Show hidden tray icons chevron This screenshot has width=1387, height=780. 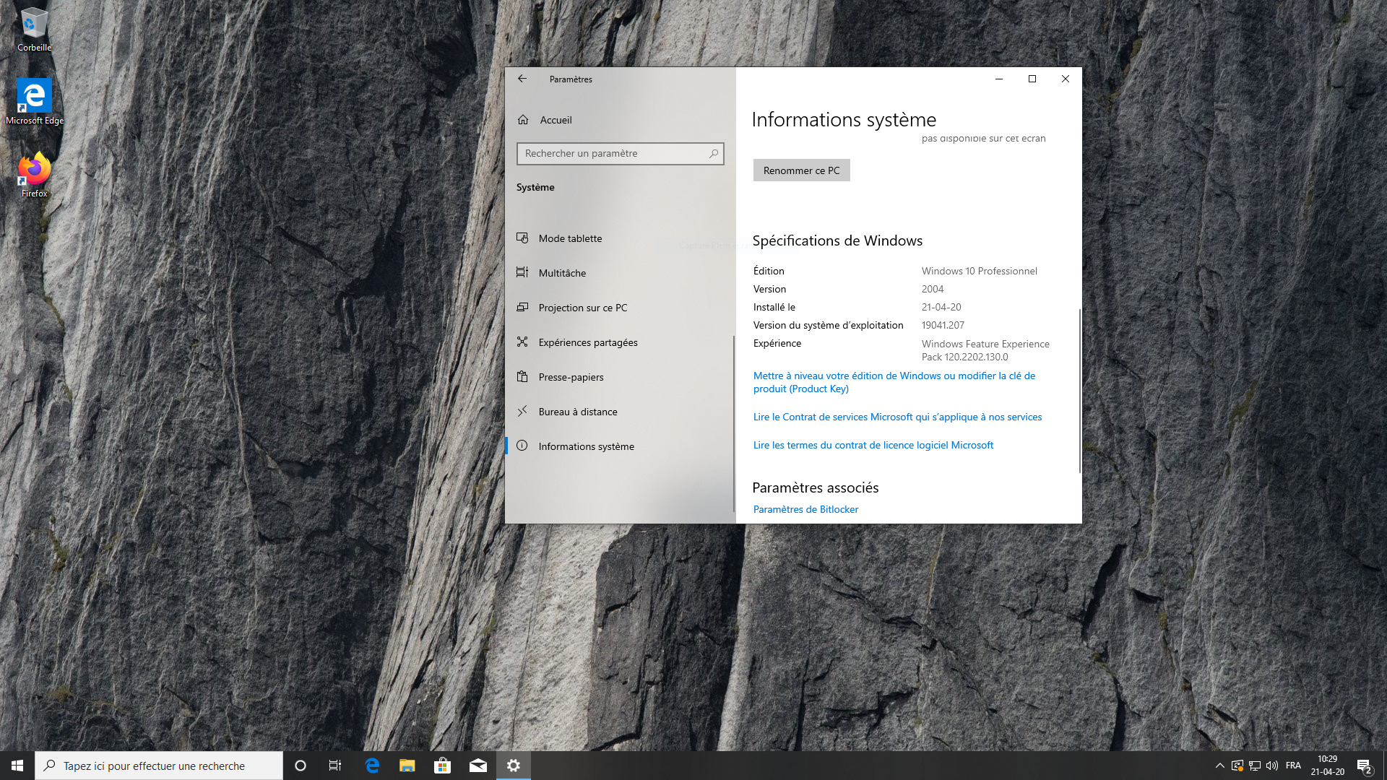pyautogui.click(x=1219, y=766)
